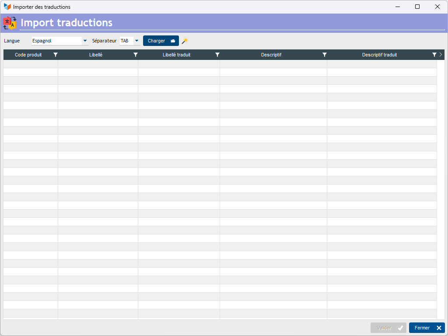Image resolution: width=448 pixels, height=336 pixels.
Task: Click the Libellé traduit column filter icon
Action: [217, 55]
